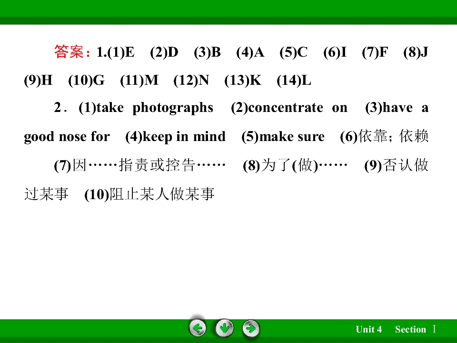Click the phrase make sure
Image resolution: width=457 pixels, height=343 pixels.
pos(292,137)
